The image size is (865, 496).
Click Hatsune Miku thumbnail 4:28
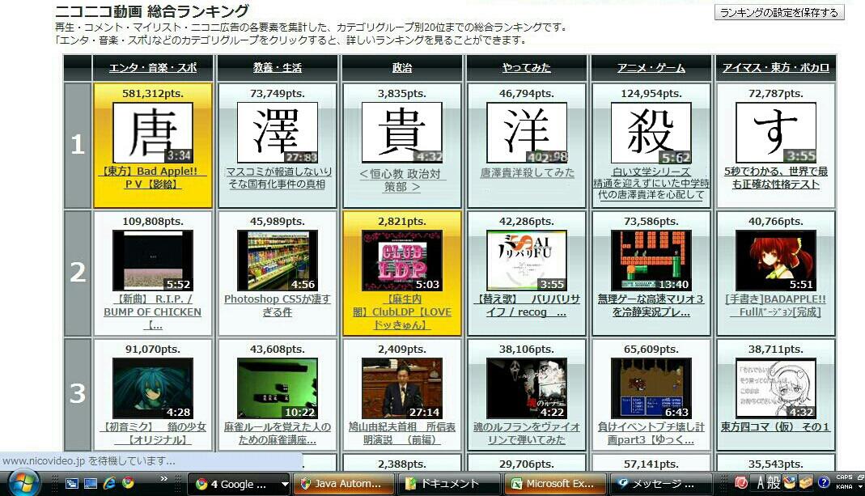[x=153, y=388]
